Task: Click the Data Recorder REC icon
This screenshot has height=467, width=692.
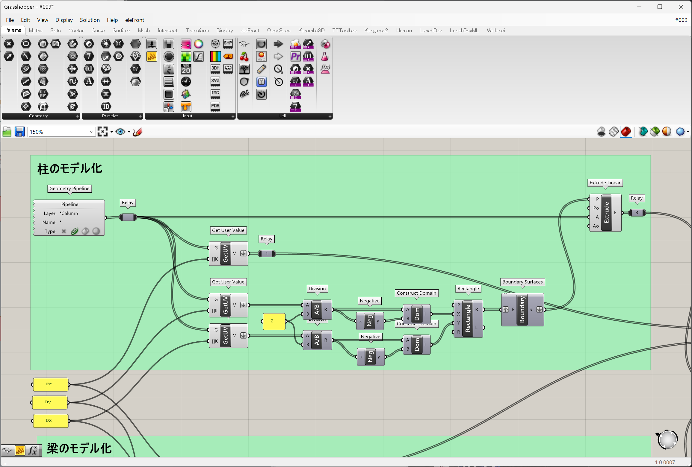Action: tap(261, 56)
